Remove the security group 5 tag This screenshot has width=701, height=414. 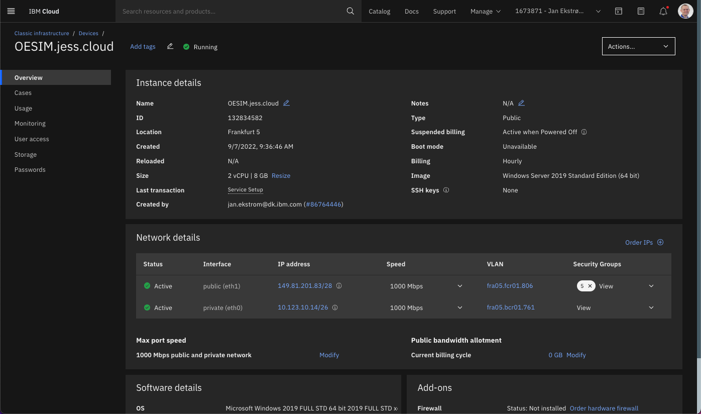pos(590,286)
